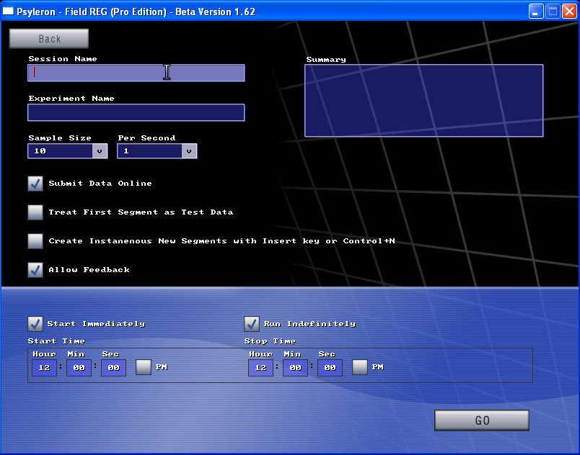Enable Treat First Segment as Test Data

coord(35,212)
